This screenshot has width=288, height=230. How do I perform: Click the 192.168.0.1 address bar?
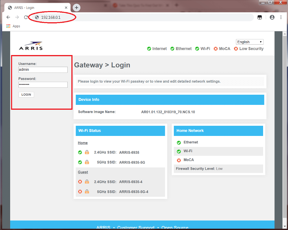pos(143,17)
